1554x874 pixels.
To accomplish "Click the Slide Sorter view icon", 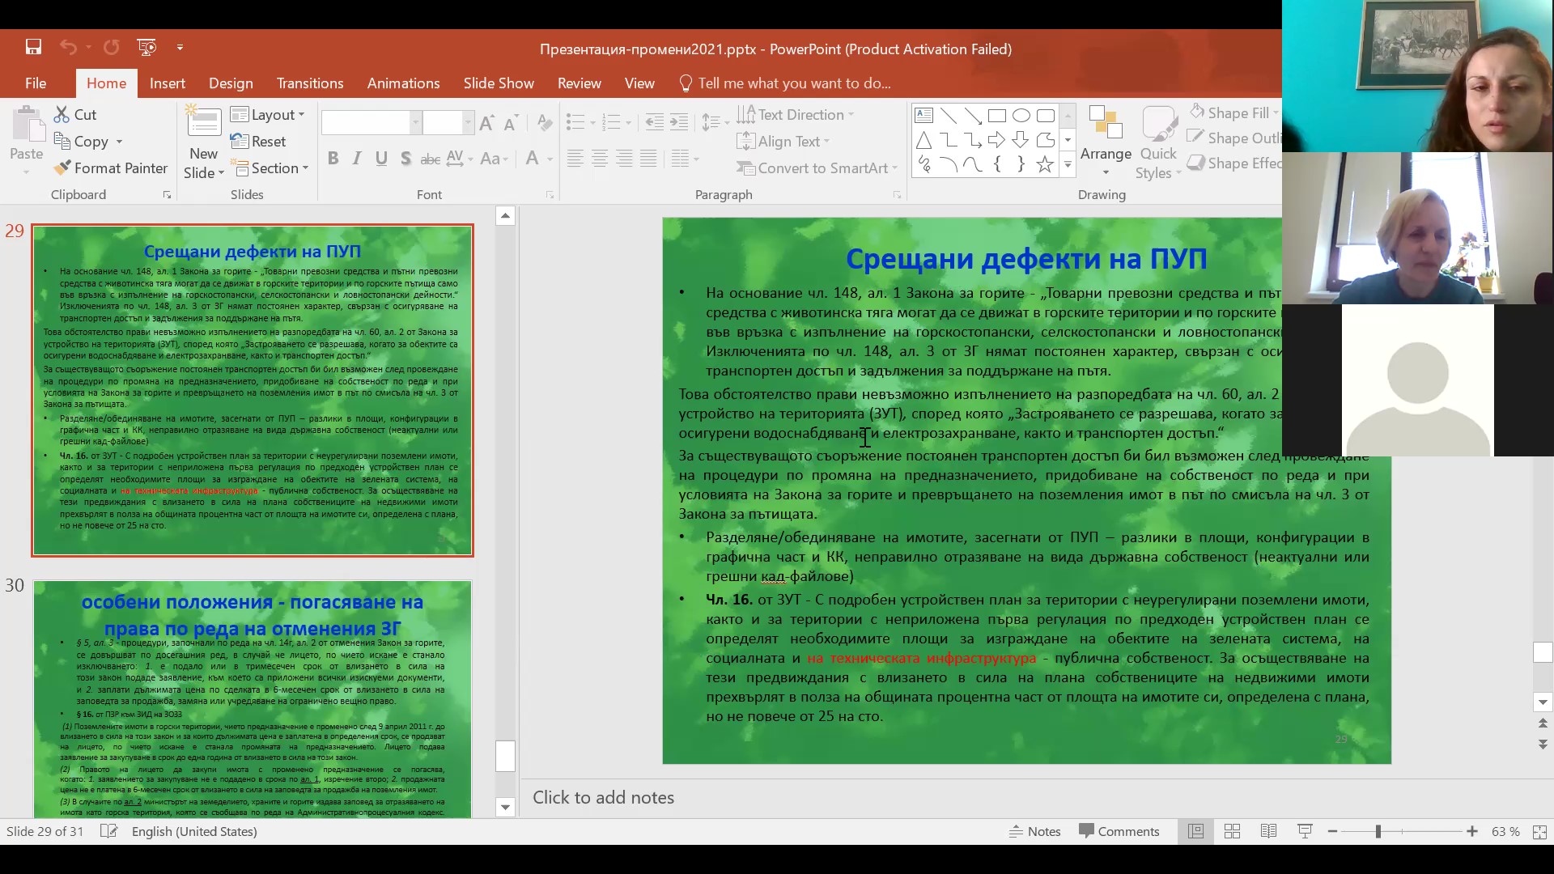I will [1232, 831].
